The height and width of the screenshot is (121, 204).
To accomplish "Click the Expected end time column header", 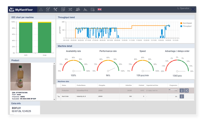I will (152, 85).
